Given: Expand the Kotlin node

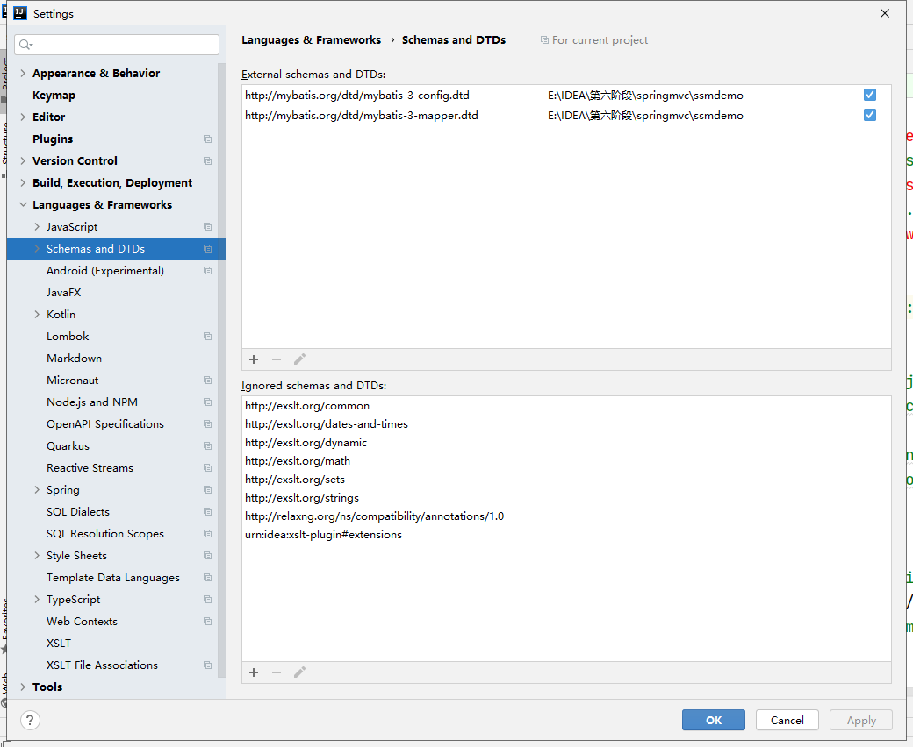Looking at the screenshot, I should (x=37, y=315).
